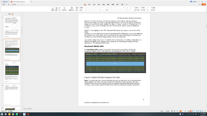Click the 批注 (Comments) button in status bar
Image resolution: width=207 pixels, height=116 pixels.
(x=167, y=111)
